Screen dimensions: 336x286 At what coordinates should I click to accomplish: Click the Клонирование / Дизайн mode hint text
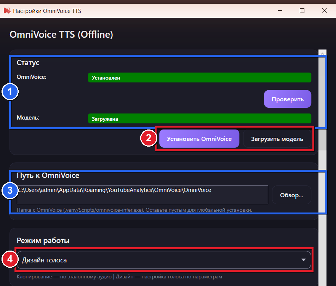click(119, 276)
